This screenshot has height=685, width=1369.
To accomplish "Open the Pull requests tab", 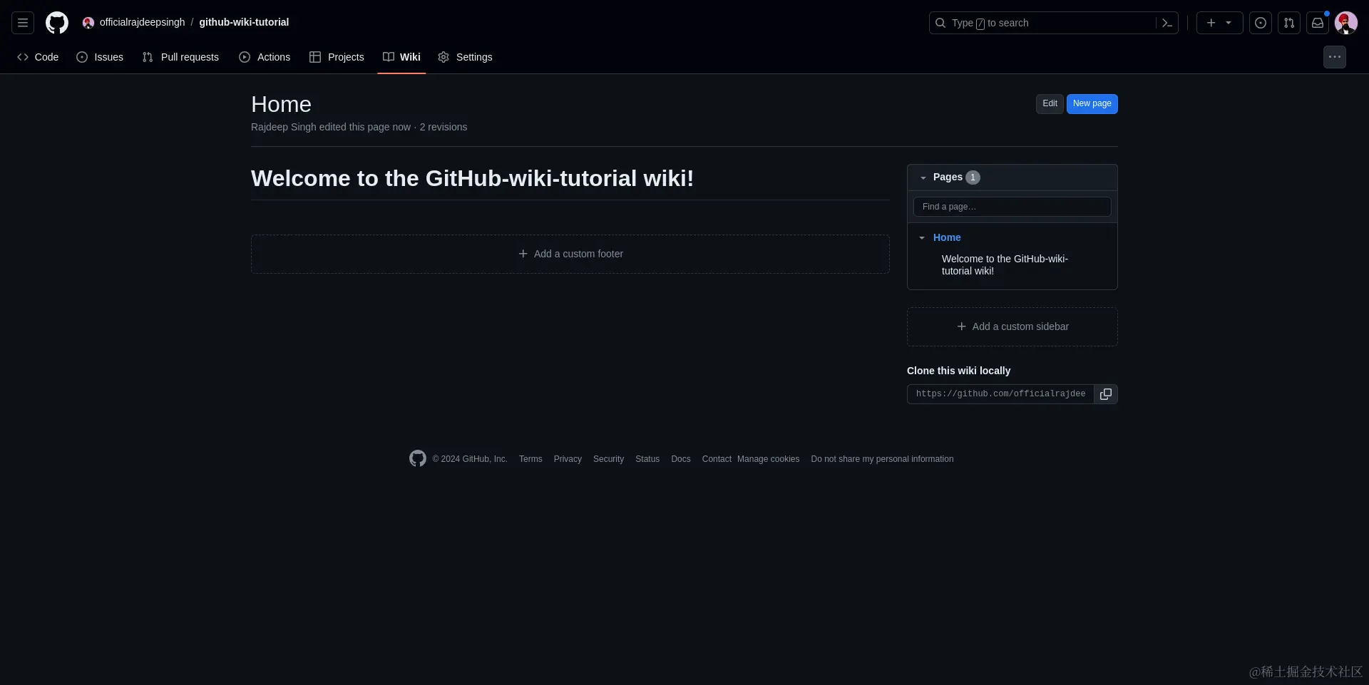I will click(x=180, y=57).
